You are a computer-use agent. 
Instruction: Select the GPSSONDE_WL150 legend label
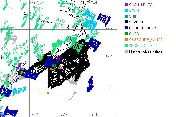coord(145,39)
